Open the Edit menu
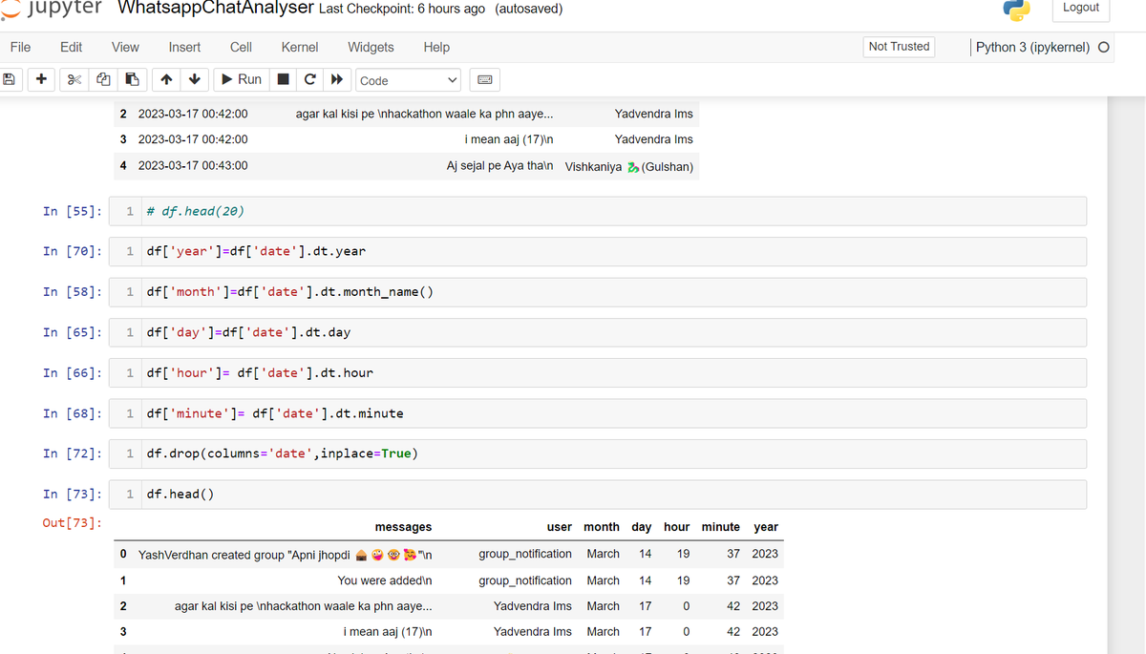 pyautogui.click(x=71, y=47)
